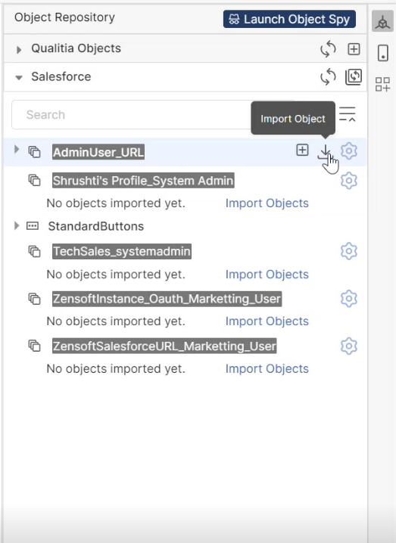Open settings gear for AdminUser_URL
This screenshot has width=396, height=543.
[x=349, y=151]
